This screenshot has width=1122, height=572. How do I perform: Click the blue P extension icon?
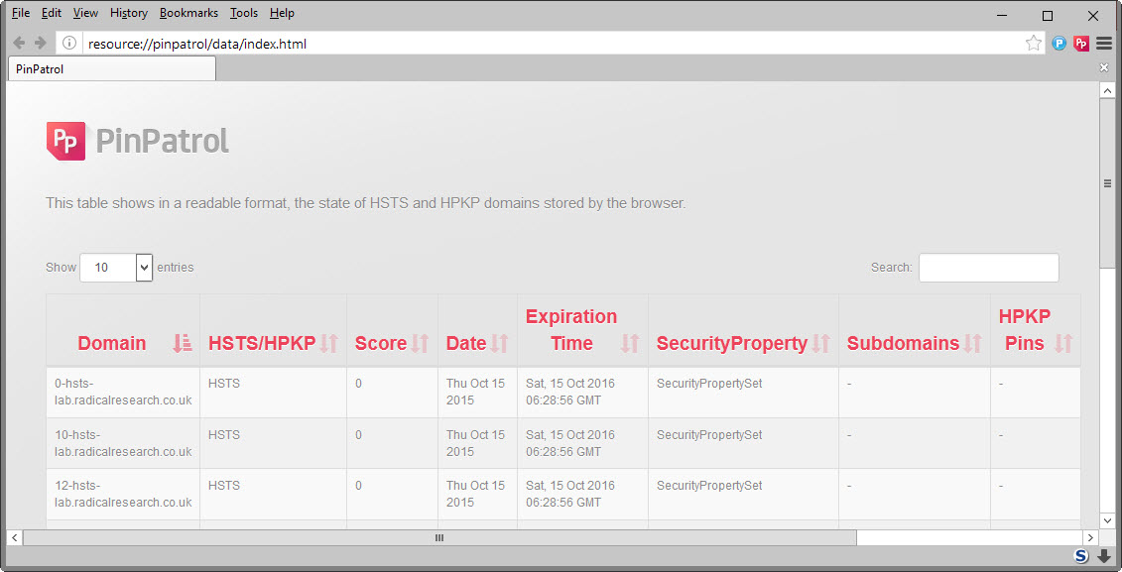coord(1060,44)
